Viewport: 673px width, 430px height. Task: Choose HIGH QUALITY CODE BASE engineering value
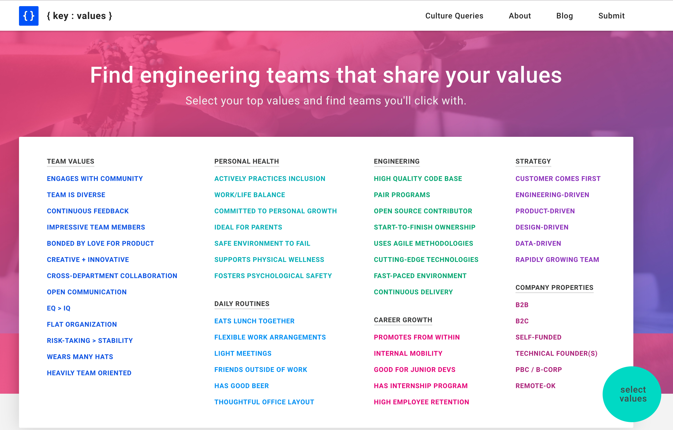click(x=418, y=178)
